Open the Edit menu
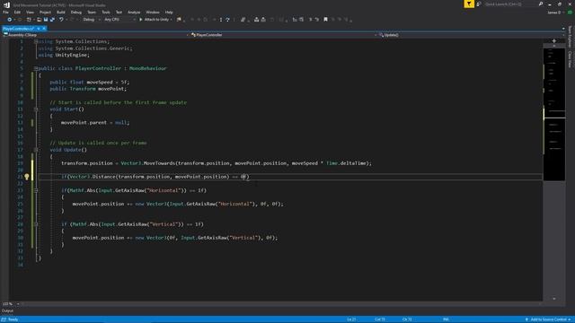The height and width of the screenshot is (323, 575). point(17,13)
